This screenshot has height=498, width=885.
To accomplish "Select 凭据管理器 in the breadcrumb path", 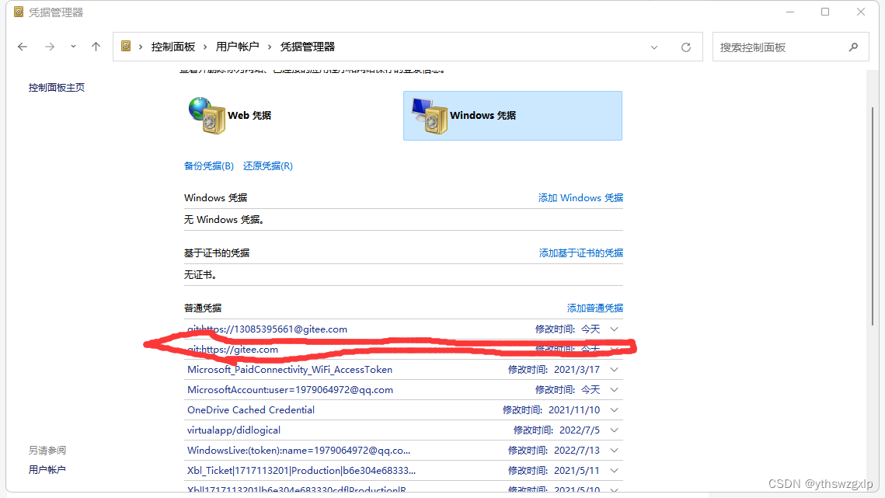I will pos(308,47).
